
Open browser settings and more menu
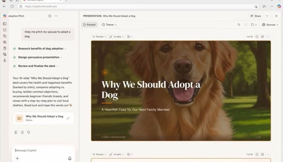click(x=272, y=6)
